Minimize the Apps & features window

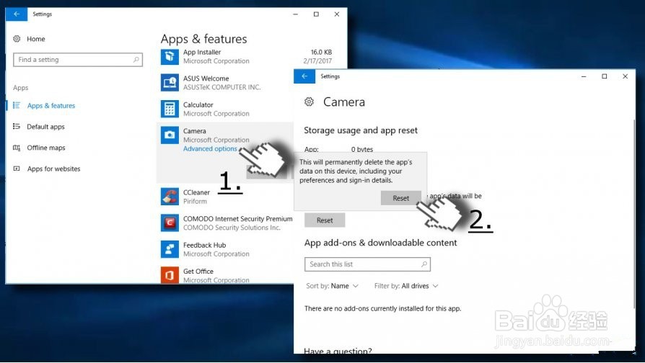[x=295, y=14]
